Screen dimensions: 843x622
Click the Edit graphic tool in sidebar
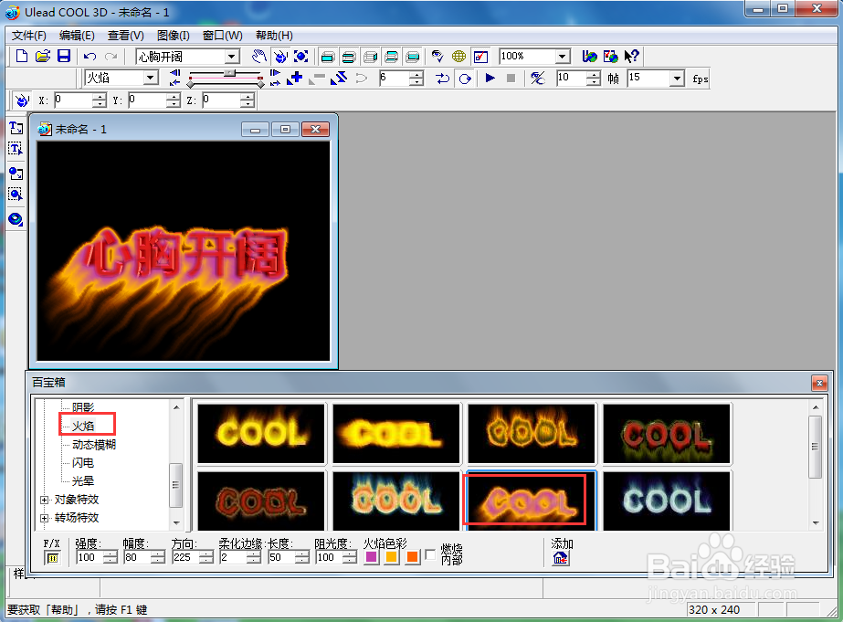pos(16,194)
